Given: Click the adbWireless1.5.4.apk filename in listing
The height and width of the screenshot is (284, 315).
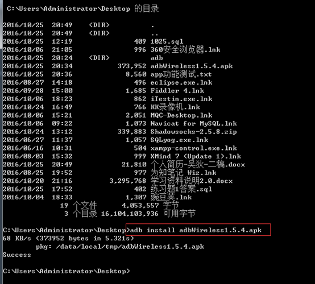Looking at the screenshot, I should 192,66.
